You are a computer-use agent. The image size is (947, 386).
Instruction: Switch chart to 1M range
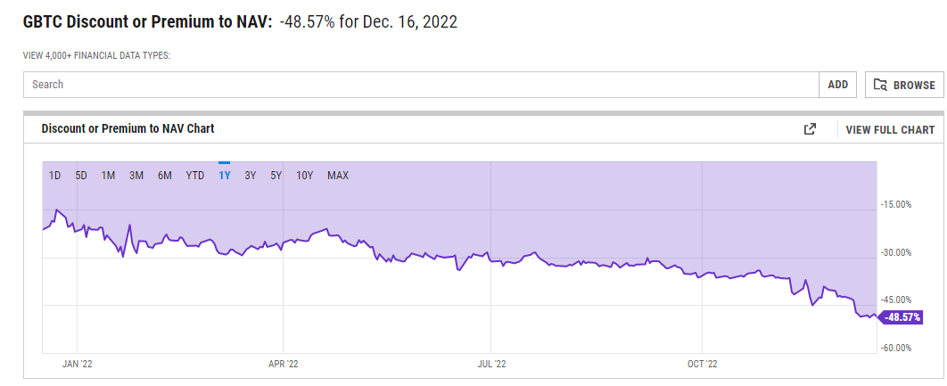(108, 176)
